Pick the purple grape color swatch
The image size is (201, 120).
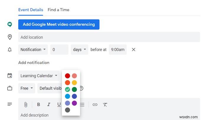tap(74, 103)
